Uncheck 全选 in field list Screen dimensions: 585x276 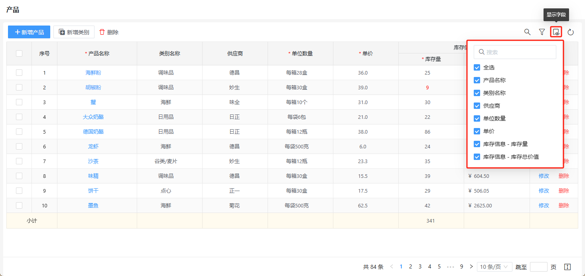[x=477, y=67]
